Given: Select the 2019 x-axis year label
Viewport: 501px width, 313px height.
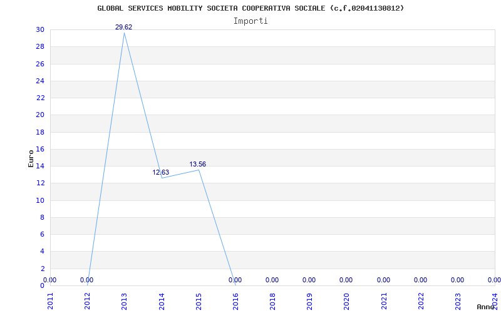Looking at the screenshot, I should 309,302.
